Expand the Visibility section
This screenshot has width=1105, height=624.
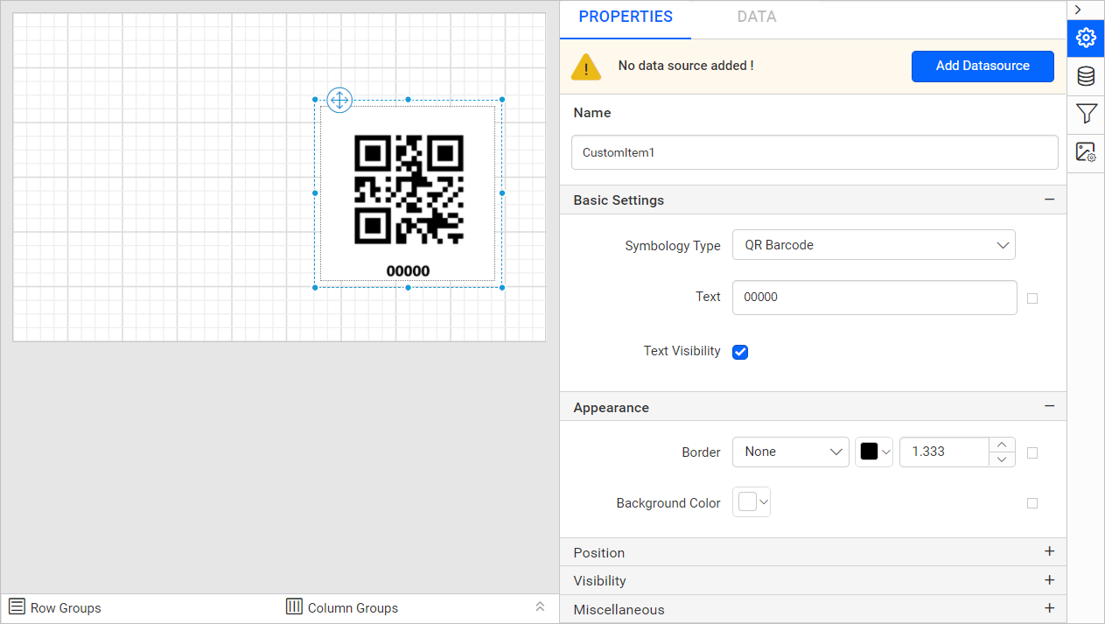coord(1049,580)
